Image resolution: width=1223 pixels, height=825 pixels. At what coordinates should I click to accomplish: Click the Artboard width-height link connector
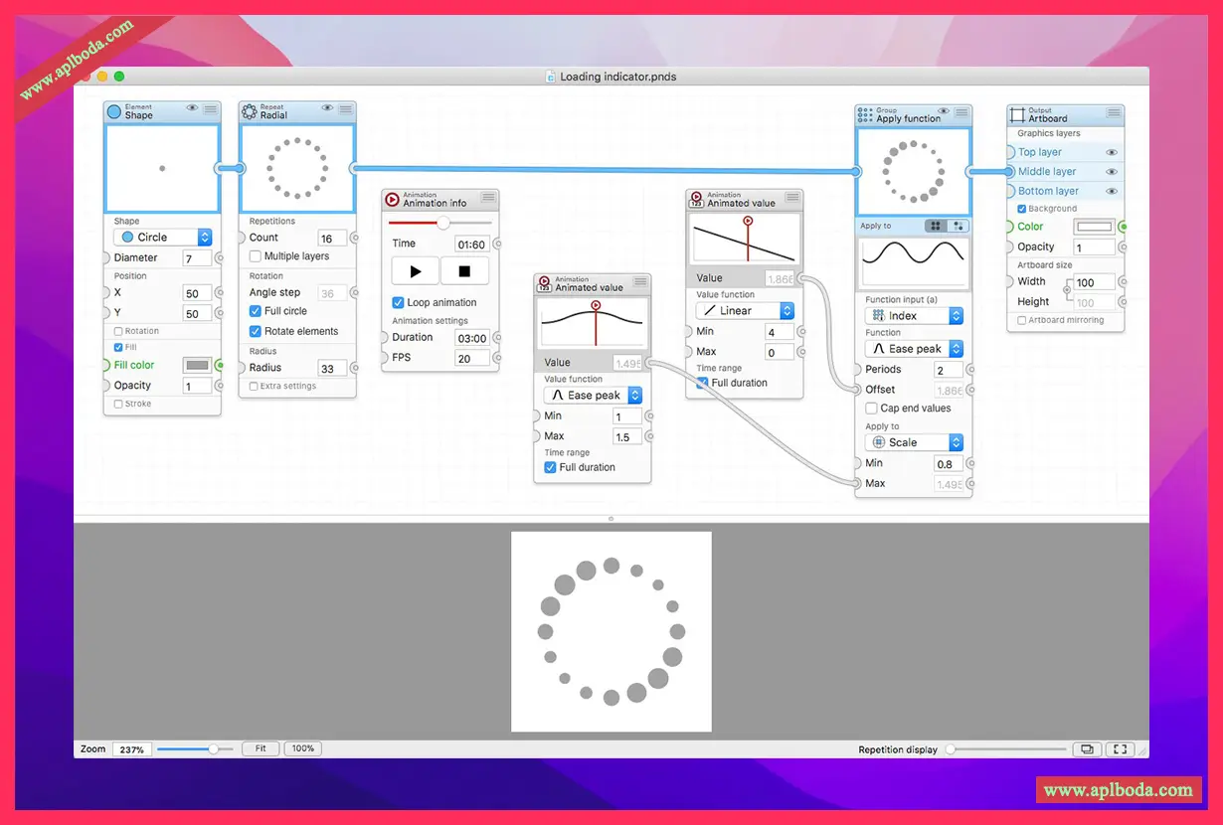(x=1067, y=291)
